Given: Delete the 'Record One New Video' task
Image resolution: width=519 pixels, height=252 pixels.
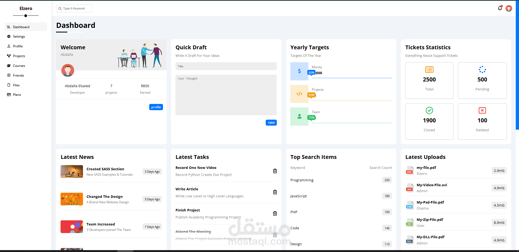Looking at the screenshot, I should coord(275,171).
